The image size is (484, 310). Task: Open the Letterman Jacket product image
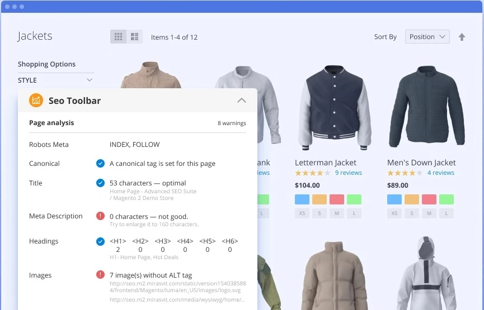click(335, 108)
